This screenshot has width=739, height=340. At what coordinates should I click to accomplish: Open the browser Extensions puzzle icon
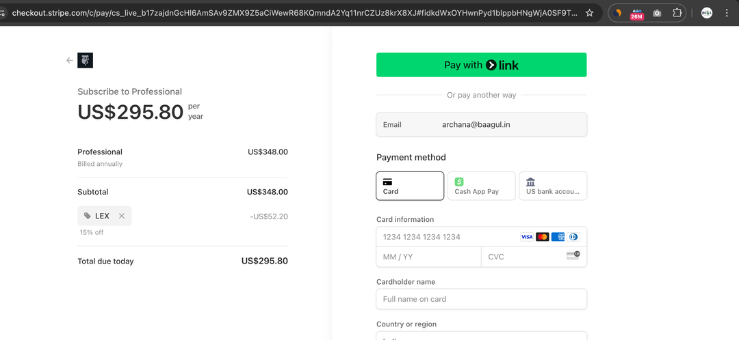pos(677,13)
